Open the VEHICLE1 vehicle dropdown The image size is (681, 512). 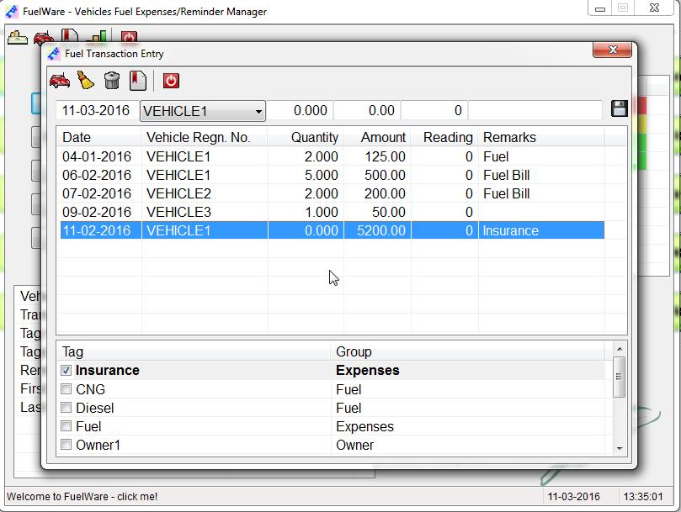pyautogui.click(x=202, y=110)
